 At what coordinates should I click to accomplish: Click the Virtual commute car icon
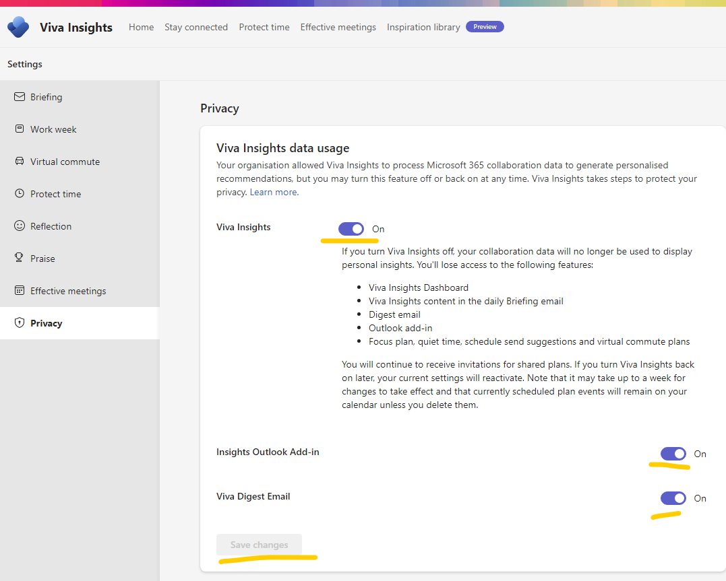(20, 162)
